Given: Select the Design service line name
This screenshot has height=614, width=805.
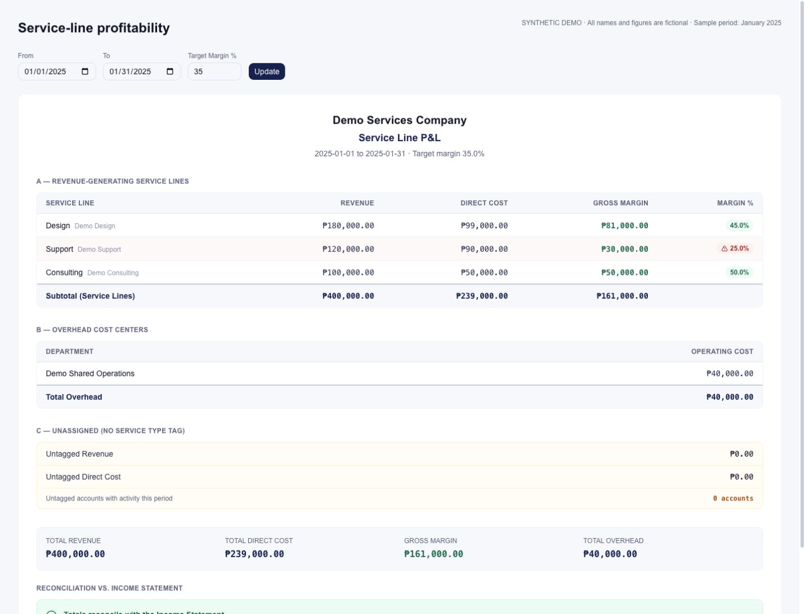Looking at the screenshot, I should [x=58, y=225].
